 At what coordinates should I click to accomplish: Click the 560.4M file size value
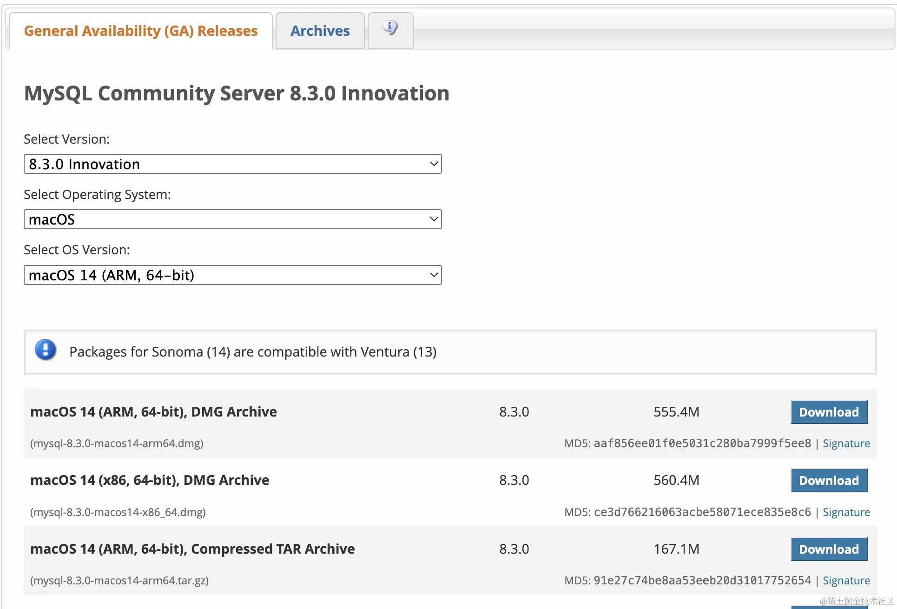[x=676, y=480]
